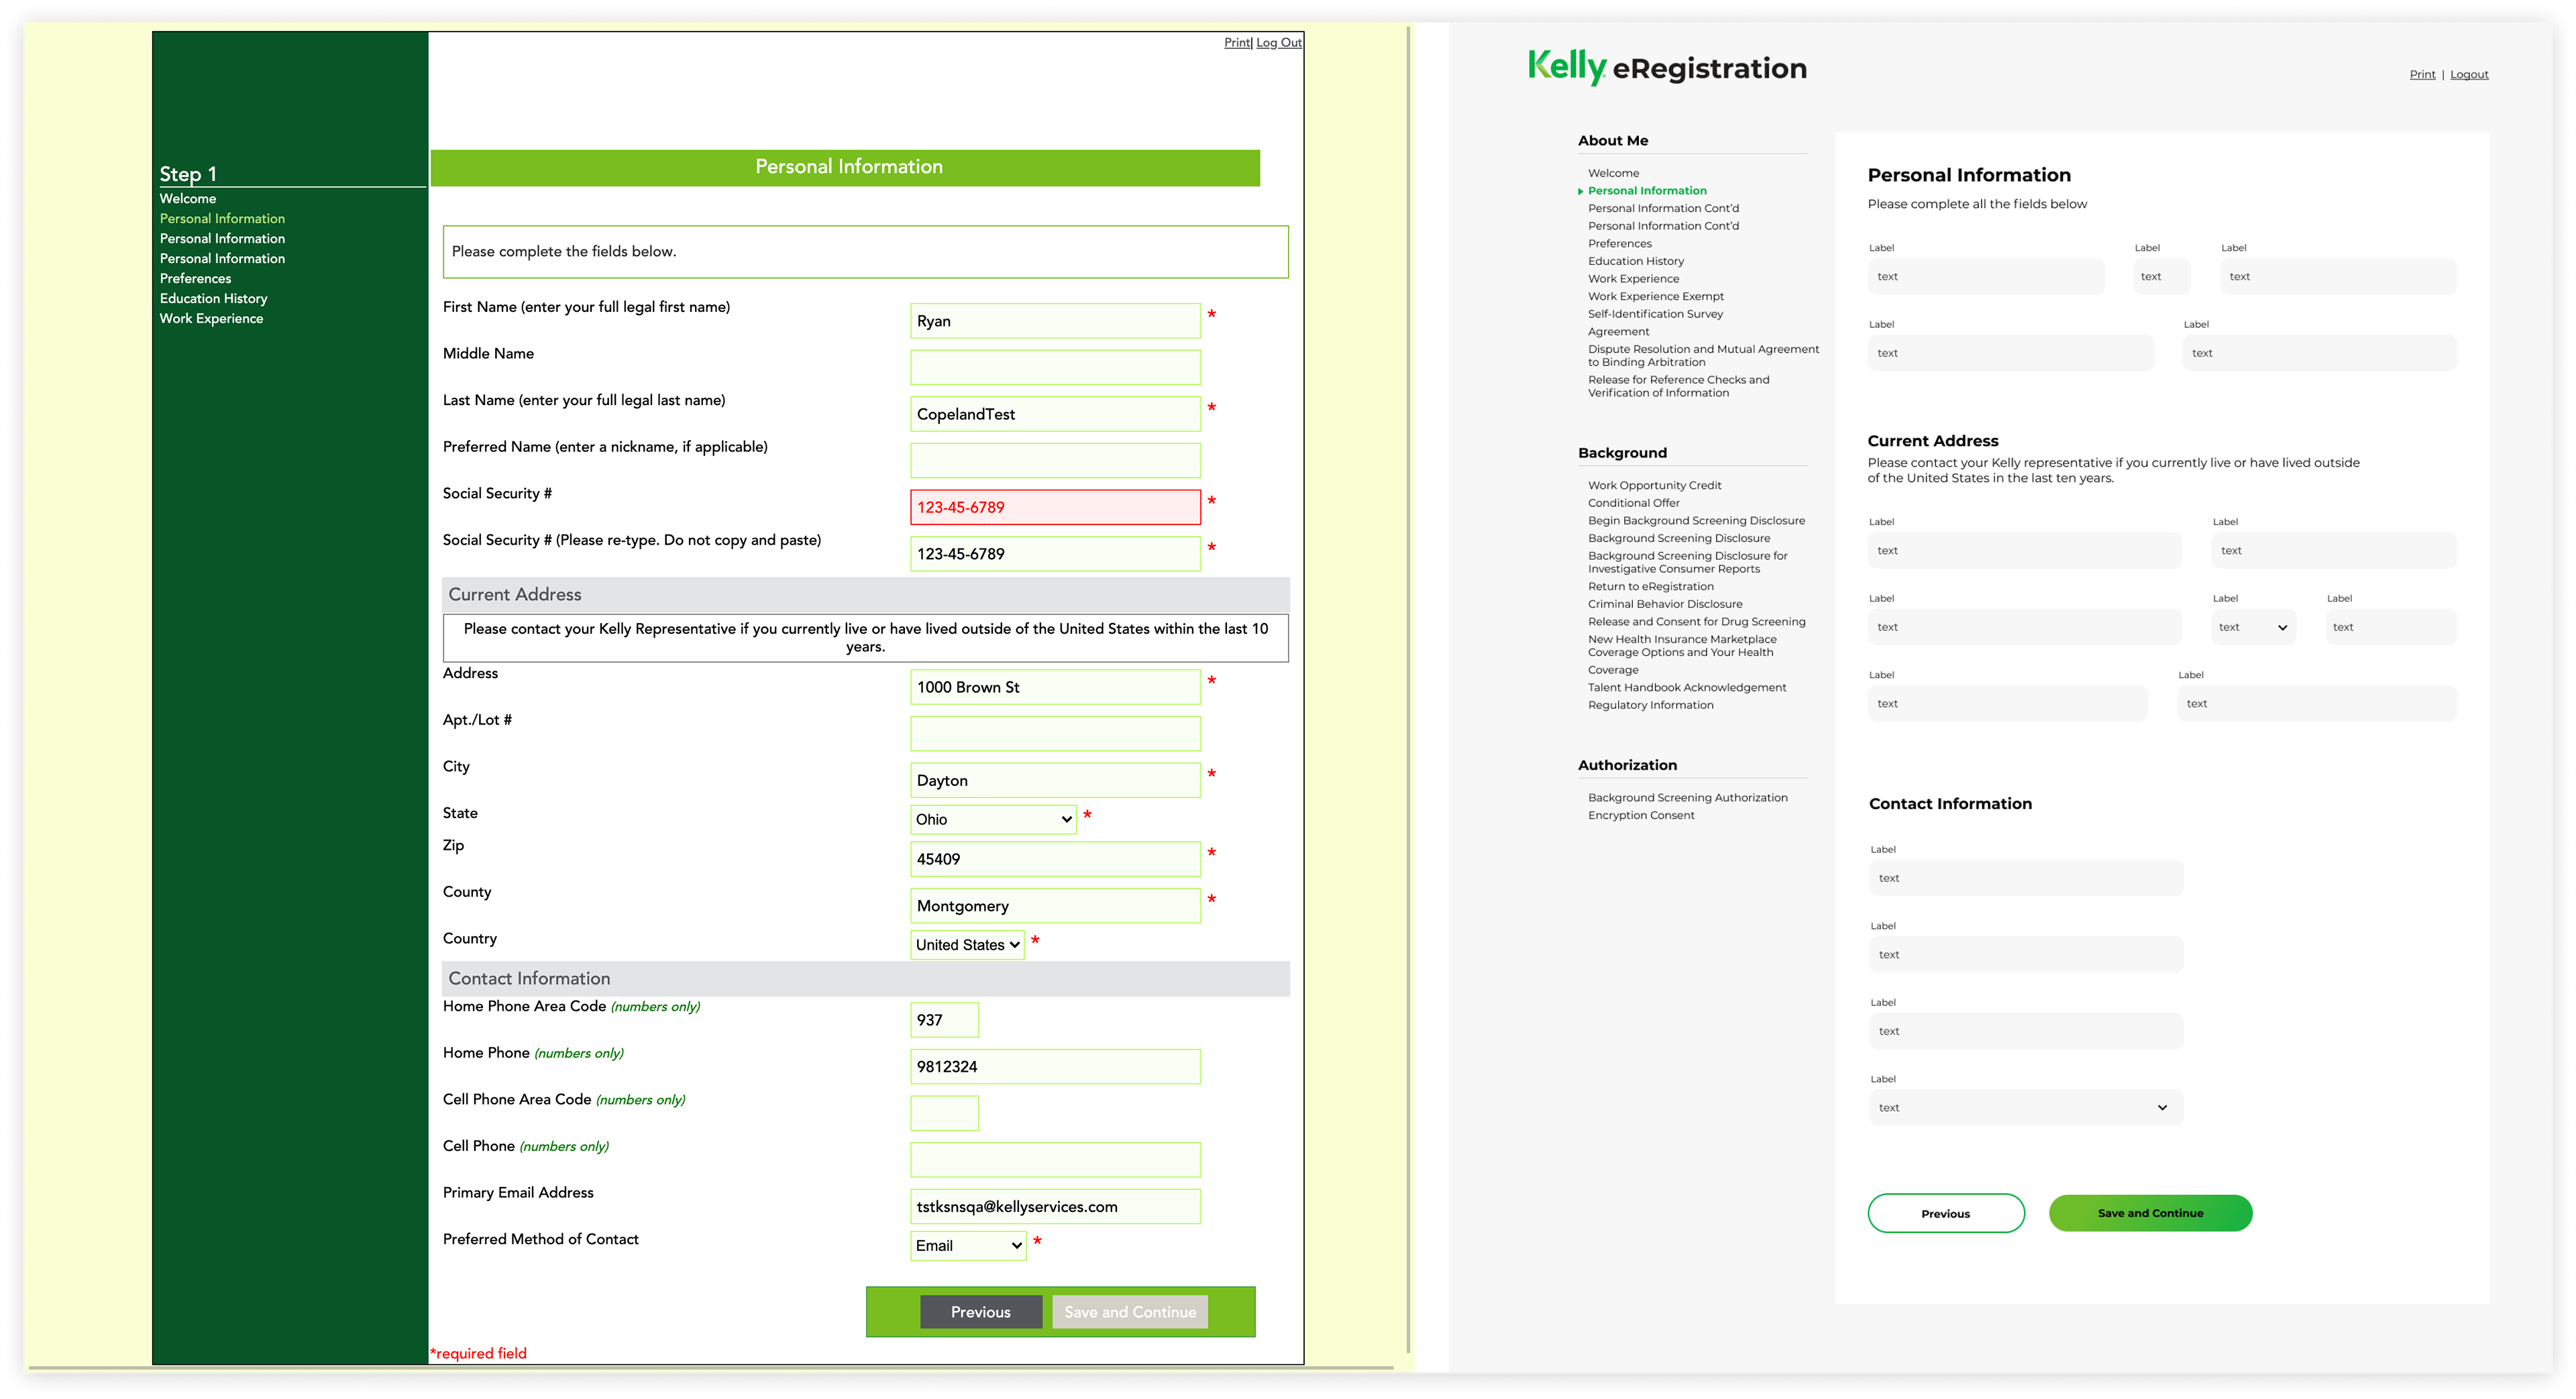Select green Personal Information under About Me
Viewport: 2576px width, 1399px height.
[1646, 191]
